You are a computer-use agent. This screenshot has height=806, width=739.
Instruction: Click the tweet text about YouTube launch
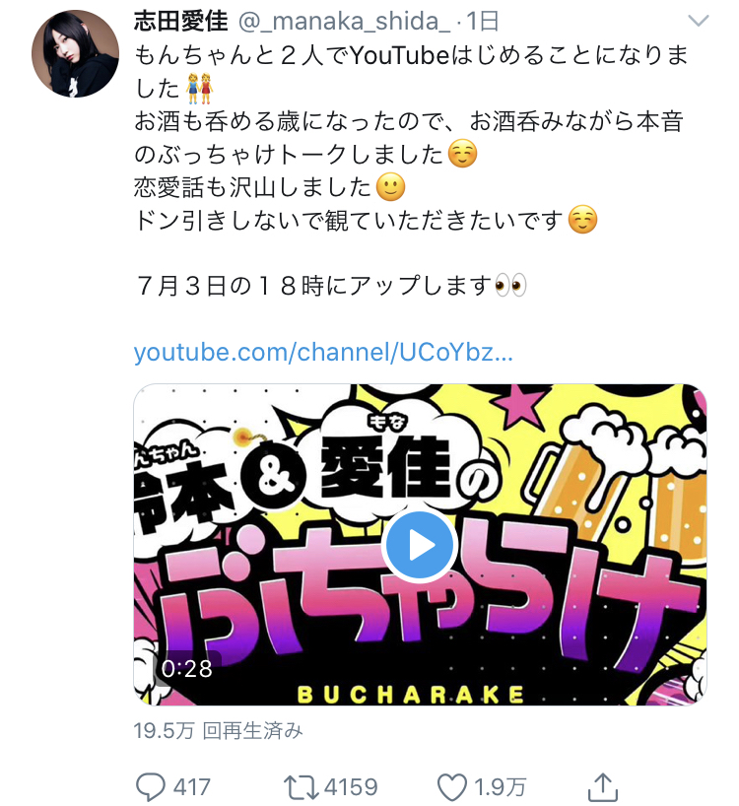coord(411,71)
